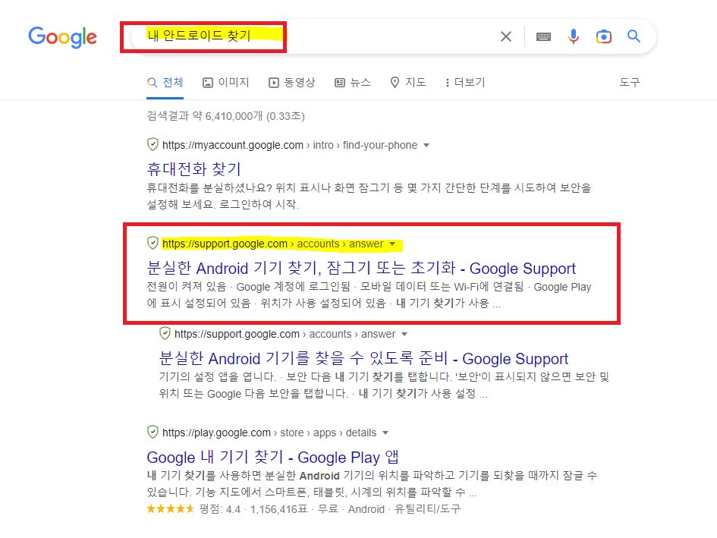Expand dropdown arrow of highlighted support.google.com URL

click(x=392, y=244)
